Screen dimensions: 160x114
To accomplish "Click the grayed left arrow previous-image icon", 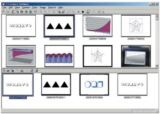I will [79, 12].
